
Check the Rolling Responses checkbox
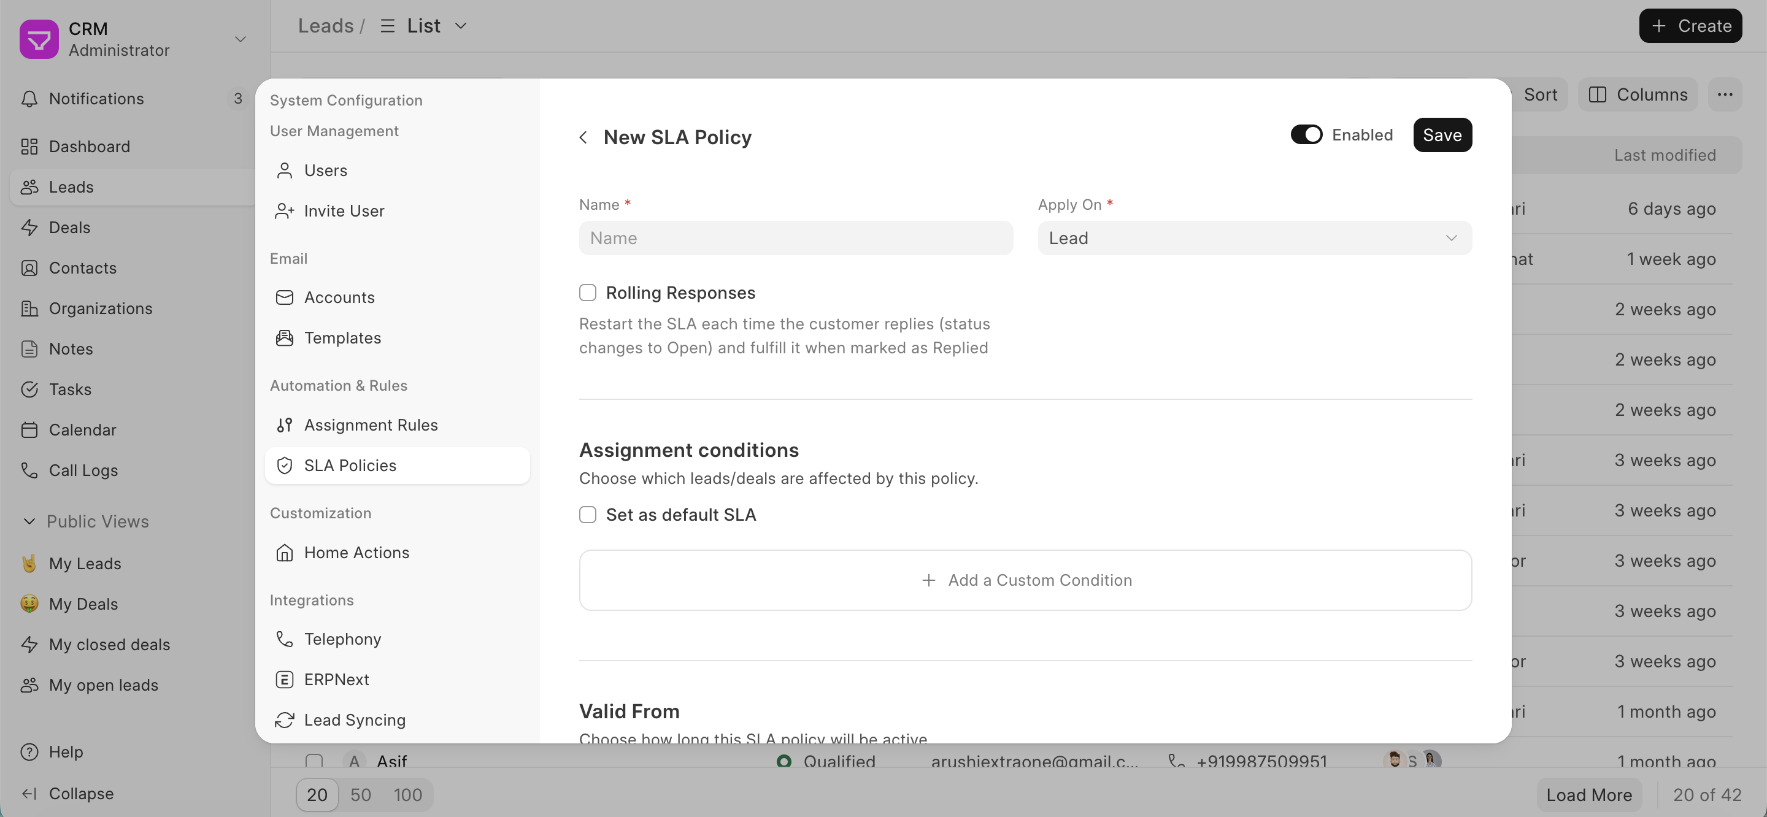(587, 293)
